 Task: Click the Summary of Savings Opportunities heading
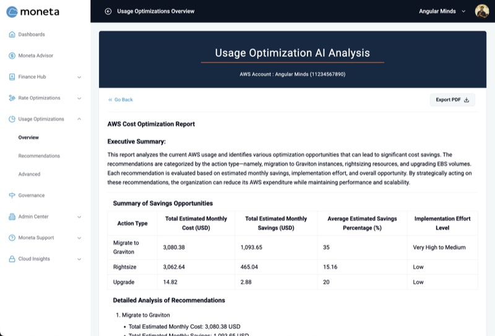point(163,204)
